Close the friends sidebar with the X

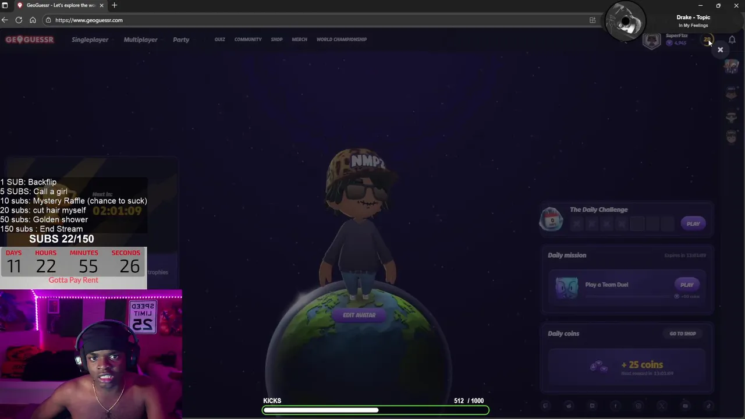click(720, 50)
